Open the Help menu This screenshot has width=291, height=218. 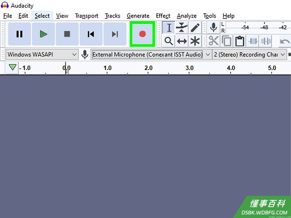(229, 16)
